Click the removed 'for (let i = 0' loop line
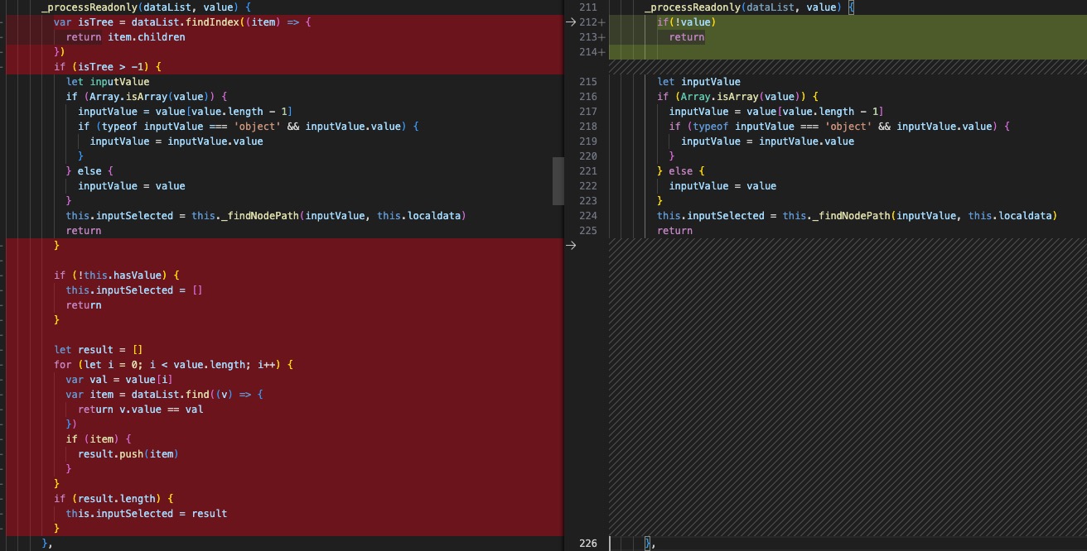Image resolution: width=1087 pixels, height=551 pixels. [x=174, y=365]
